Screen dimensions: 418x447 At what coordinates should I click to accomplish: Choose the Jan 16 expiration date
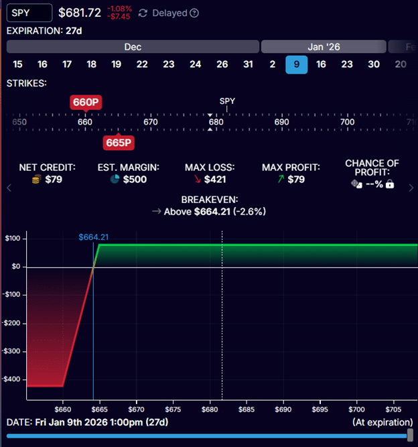point(322,64)
